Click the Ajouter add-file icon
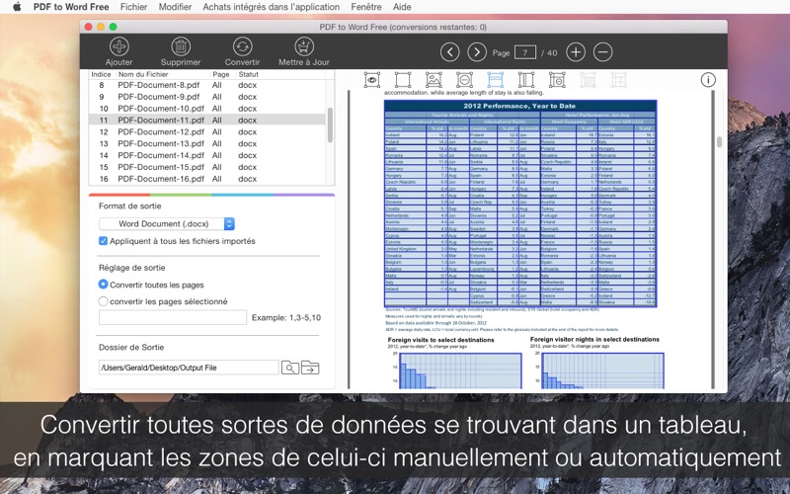The image size is (790, 494). click(x=118, y=46)
